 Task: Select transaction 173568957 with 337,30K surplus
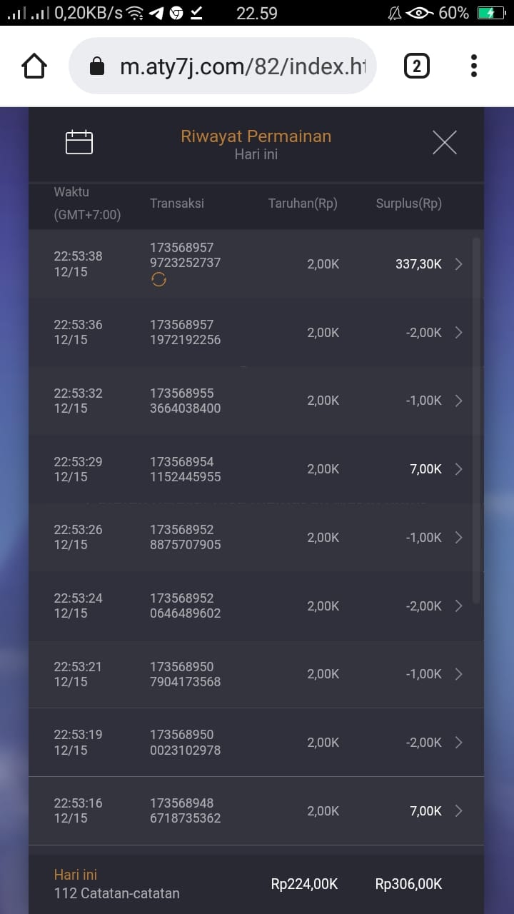[184, 256]
